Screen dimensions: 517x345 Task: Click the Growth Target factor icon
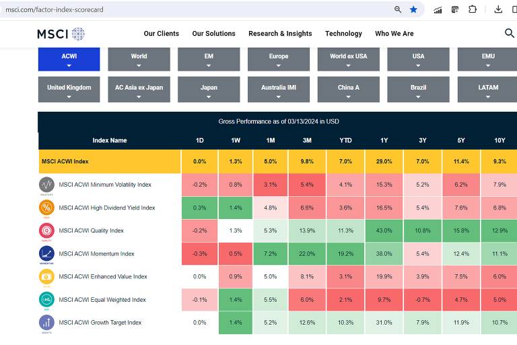pos(46,323)
